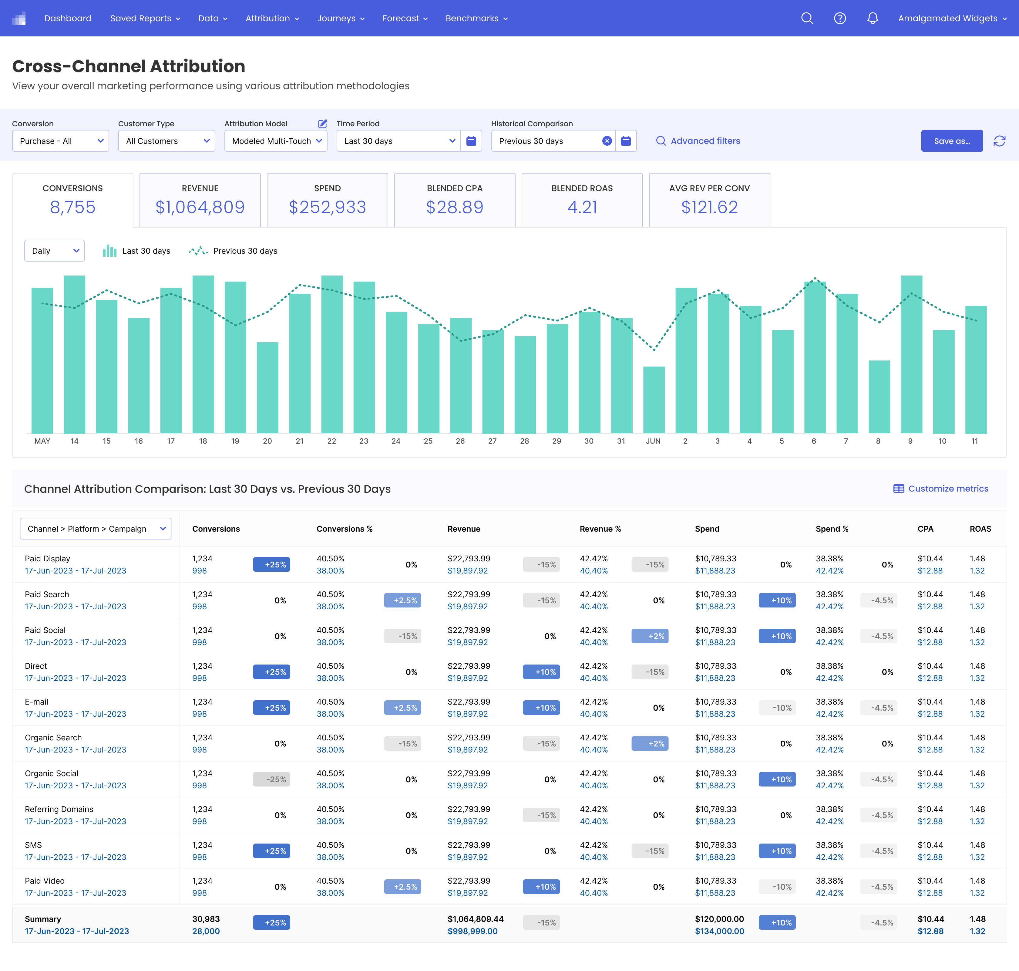Toggle the Previous 30 days legend series
The image size is (1019, 971).
233,251
